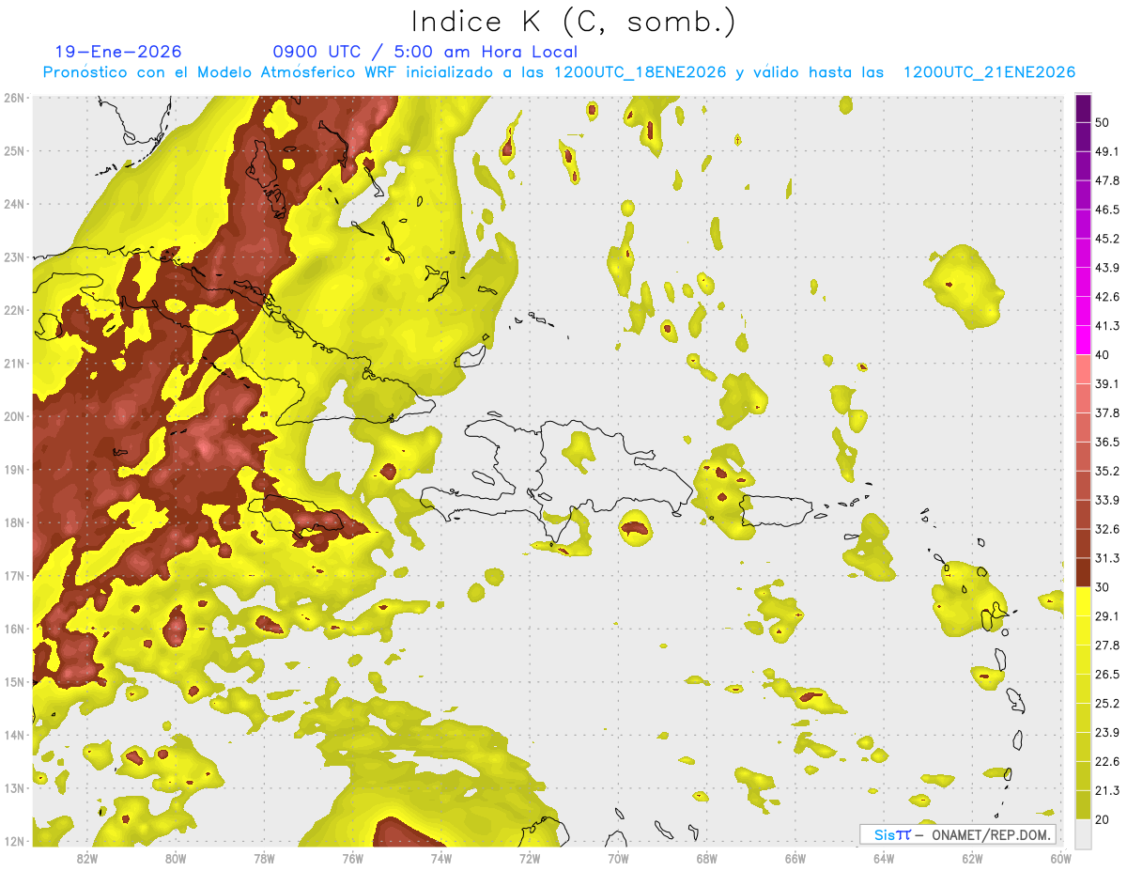Click the "12N" latitude label
This screenshot has height=871, width=1127.
(x=15, y=841)
